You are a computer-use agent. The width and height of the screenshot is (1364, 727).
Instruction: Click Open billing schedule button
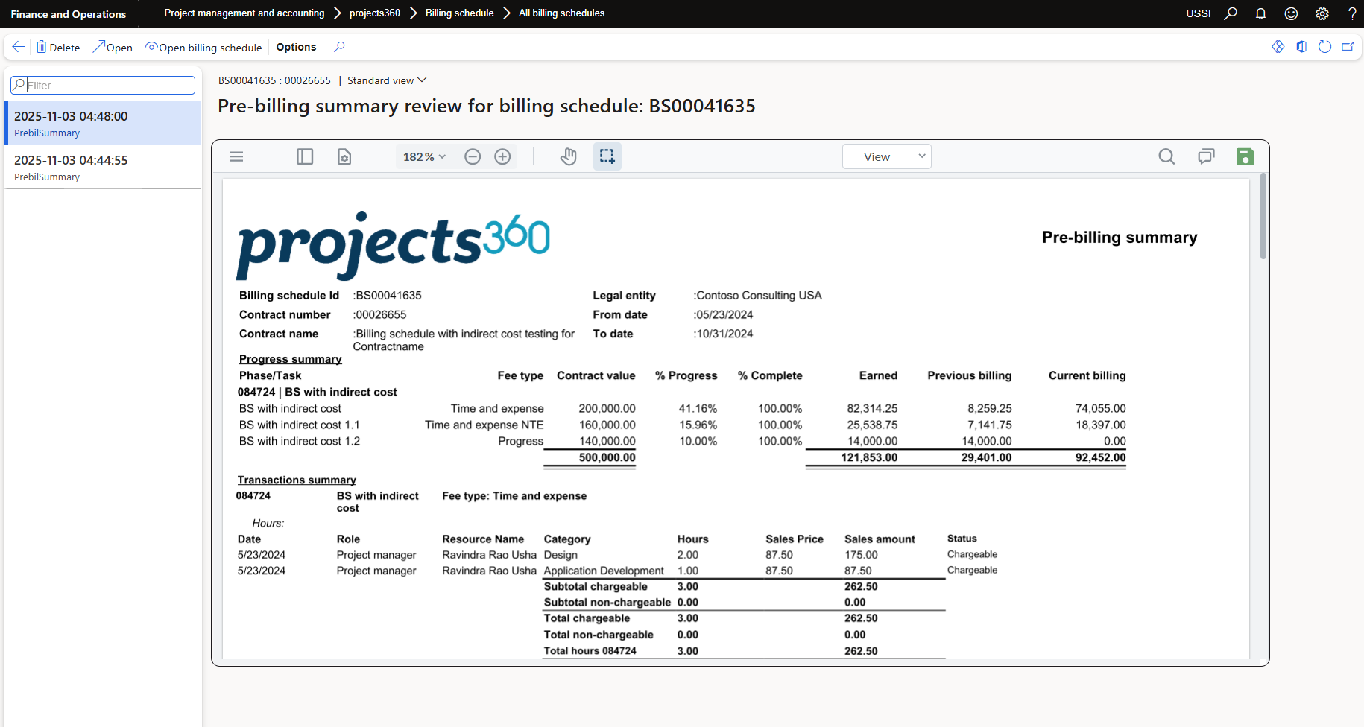(x=203, y=47)
